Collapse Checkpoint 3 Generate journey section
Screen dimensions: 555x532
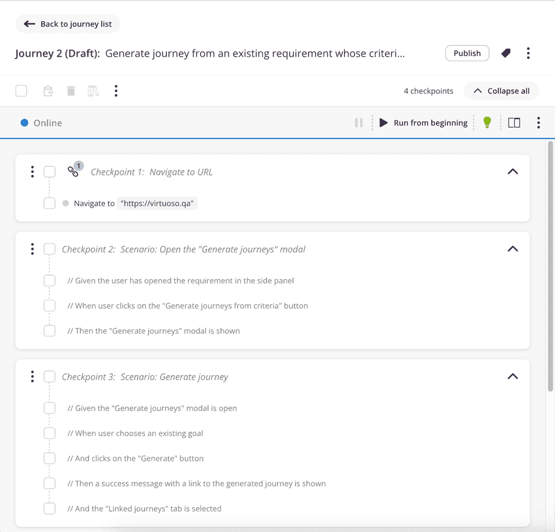click(x=512, y=376)
